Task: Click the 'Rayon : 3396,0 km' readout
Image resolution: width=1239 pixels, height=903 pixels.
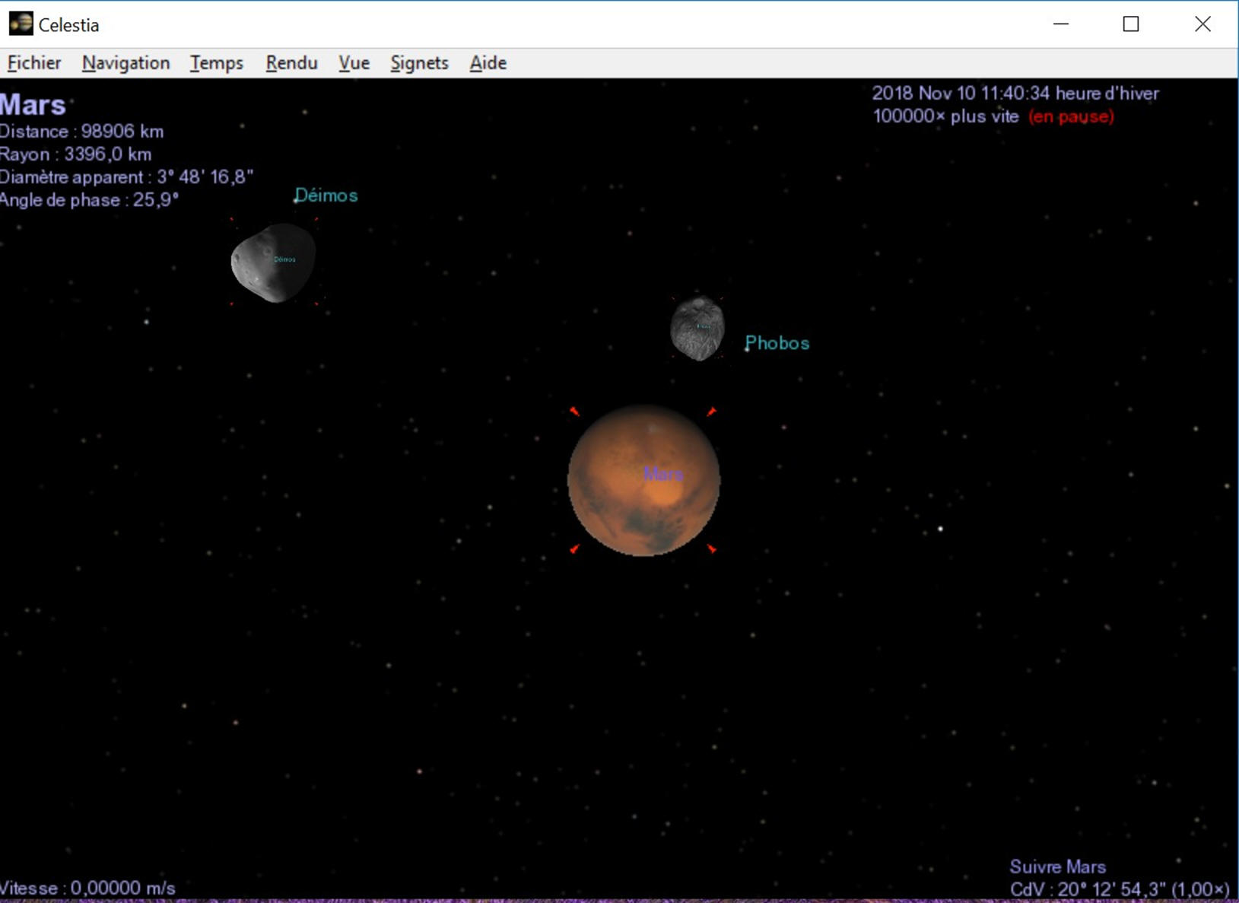Action: (75, 154)
